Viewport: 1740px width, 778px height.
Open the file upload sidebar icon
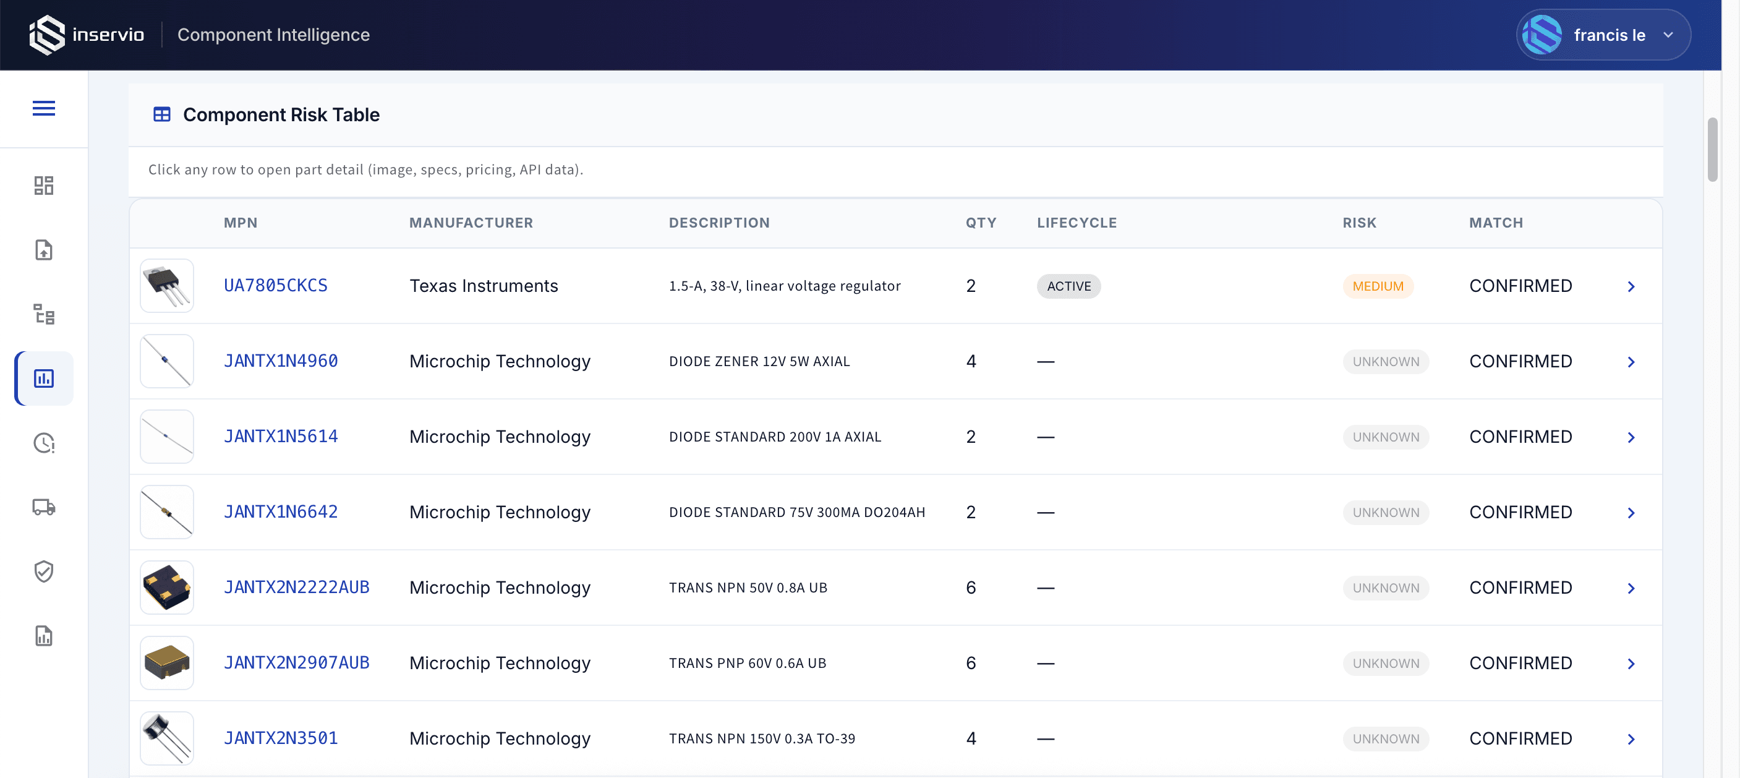(44, 250)
